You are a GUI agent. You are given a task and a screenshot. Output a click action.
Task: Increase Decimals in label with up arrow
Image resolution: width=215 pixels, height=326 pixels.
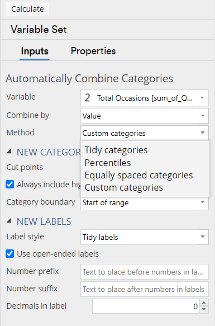[204, 303]
